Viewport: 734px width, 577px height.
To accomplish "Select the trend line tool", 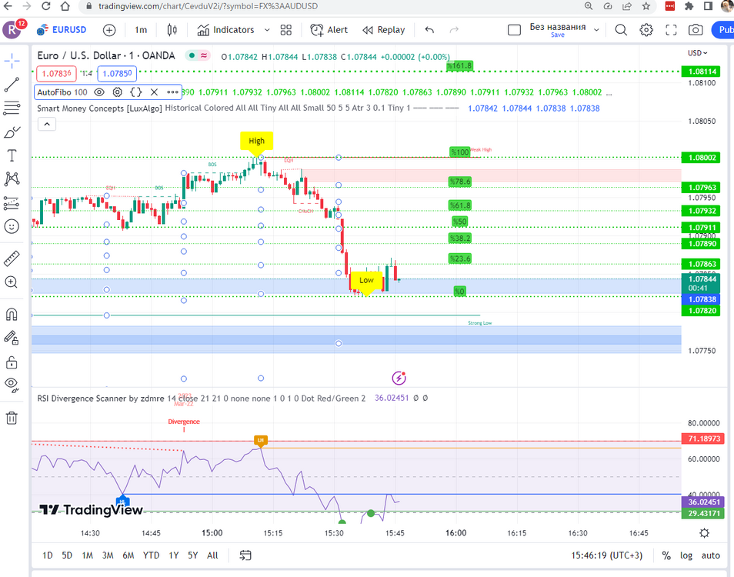I will [12, 85].
